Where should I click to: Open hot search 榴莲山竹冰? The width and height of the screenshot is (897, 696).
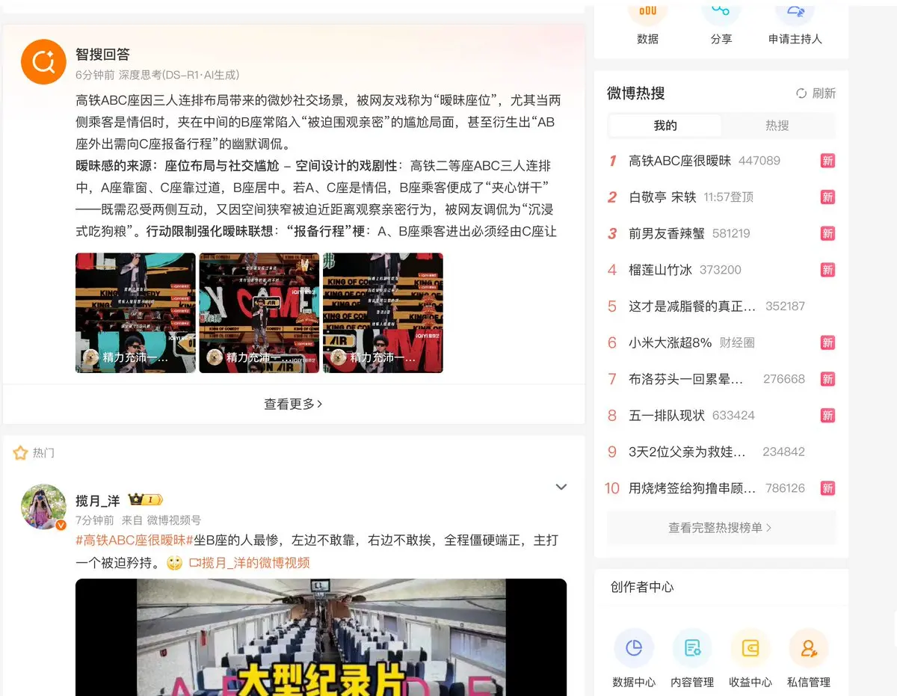pos(660,270)
